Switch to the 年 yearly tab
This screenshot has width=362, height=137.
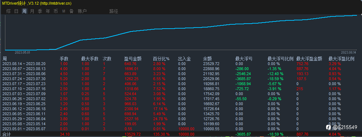[x=48, y=11]
